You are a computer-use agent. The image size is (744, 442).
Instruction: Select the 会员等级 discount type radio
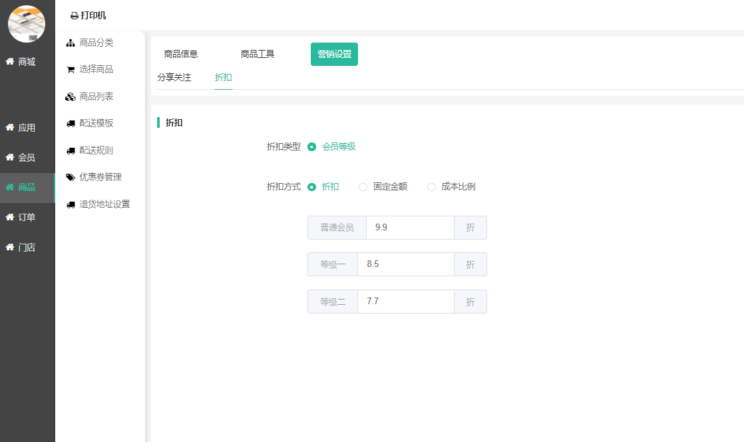(311, 146)
